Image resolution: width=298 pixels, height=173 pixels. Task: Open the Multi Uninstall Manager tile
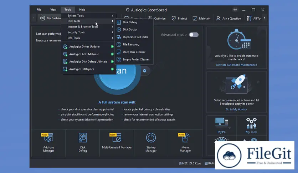(x=117, y=143)
